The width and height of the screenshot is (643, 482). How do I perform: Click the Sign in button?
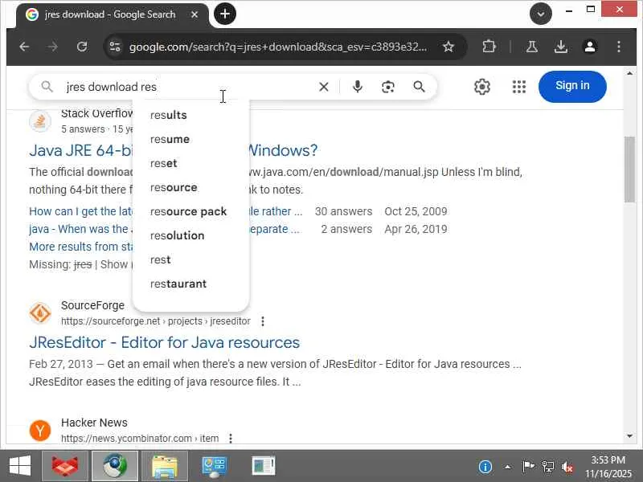coord(572,86)
